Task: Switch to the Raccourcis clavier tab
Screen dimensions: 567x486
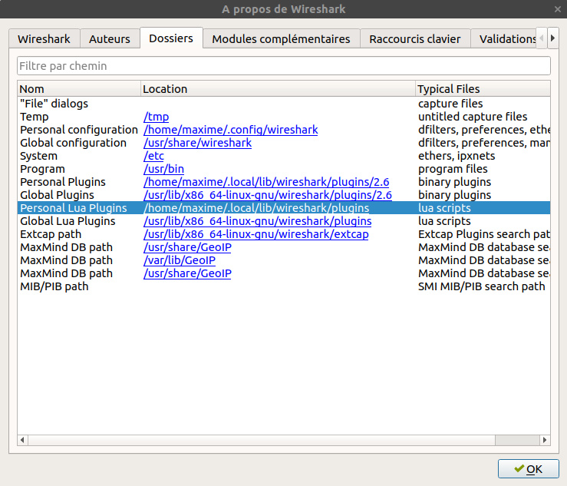Action: click(x=415, y=38)
